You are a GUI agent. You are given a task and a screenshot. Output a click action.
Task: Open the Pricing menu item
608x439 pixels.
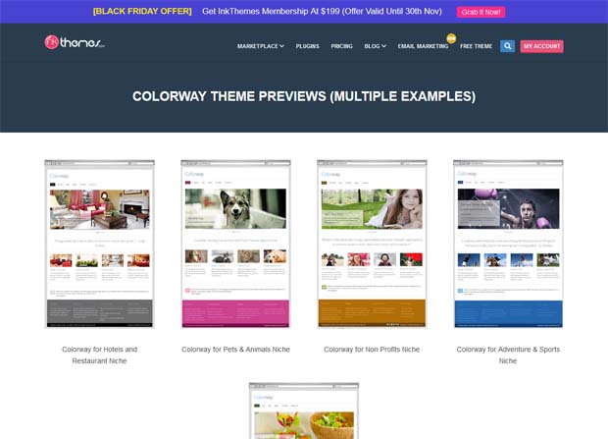pyautogui.click(x=341, y=46)
